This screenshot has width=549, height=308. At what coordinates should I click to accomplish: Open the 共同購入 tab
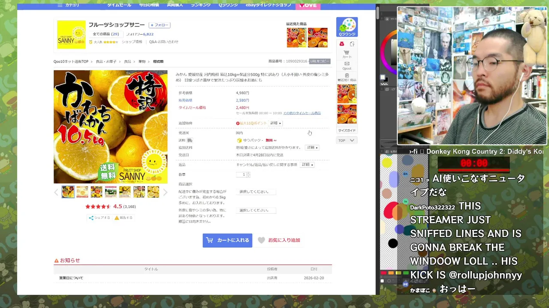click(x=175, y=5)
